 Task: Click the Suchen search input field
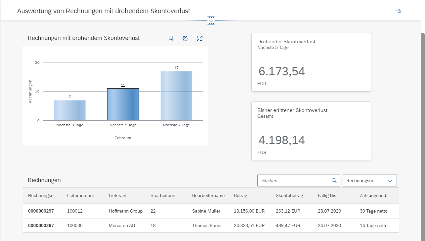pos(291,180)
